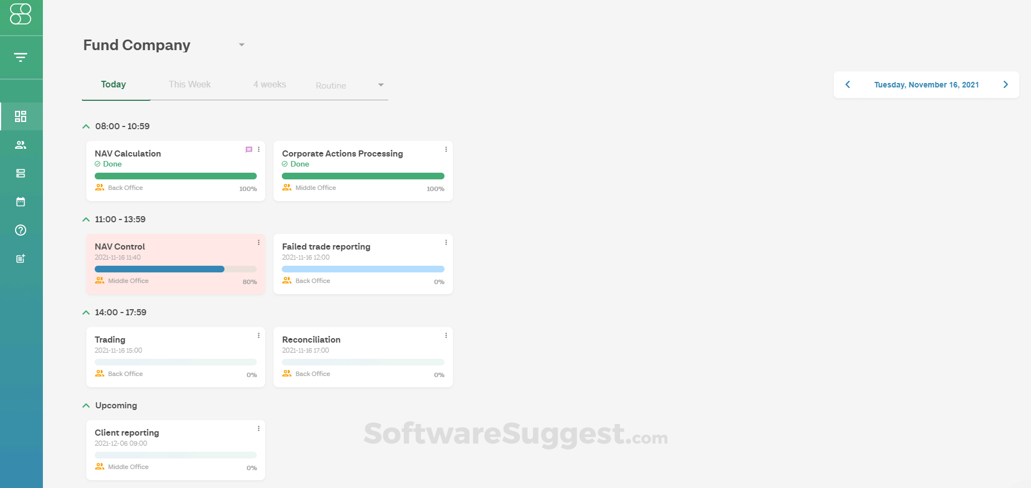
Task: Collapse the 08:00 - 10:59 section
Action: coord(86,126)
